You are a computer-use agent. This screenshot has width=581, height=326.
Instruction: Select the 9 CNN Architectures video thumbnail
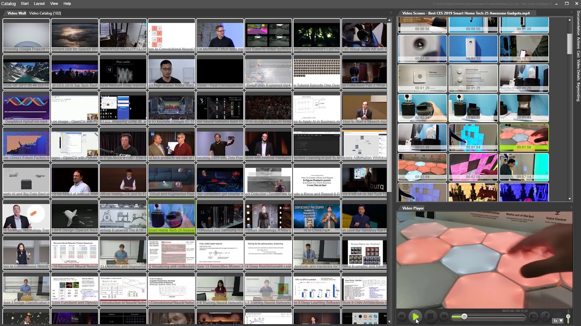tap(364, 290)
